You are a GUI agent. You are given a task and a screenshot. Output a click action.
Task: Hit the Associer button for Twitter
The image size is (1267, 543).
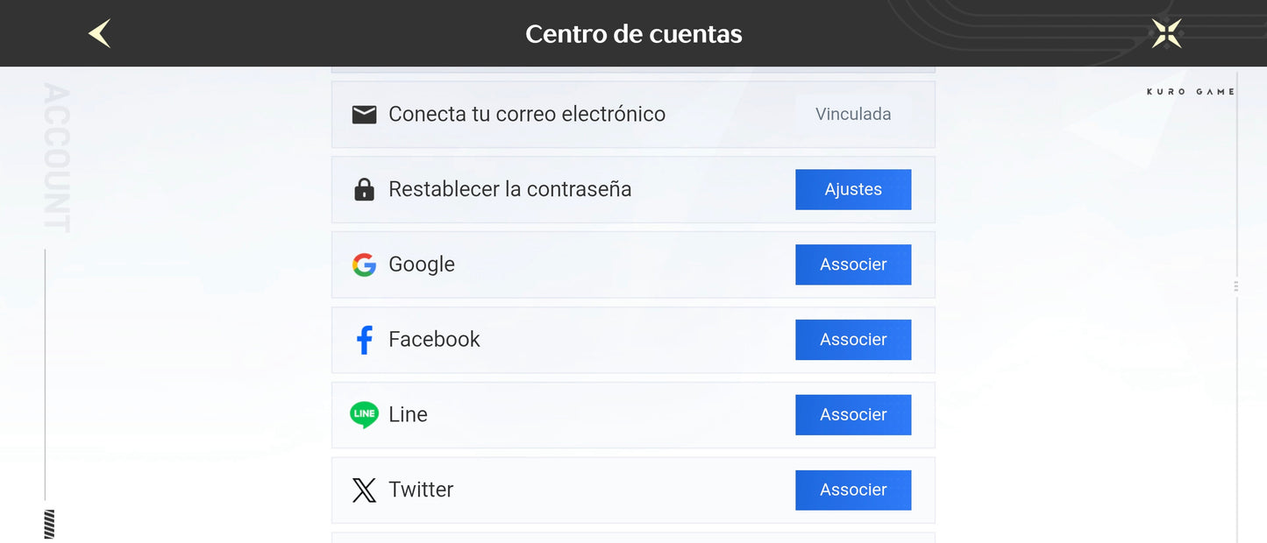852,490
